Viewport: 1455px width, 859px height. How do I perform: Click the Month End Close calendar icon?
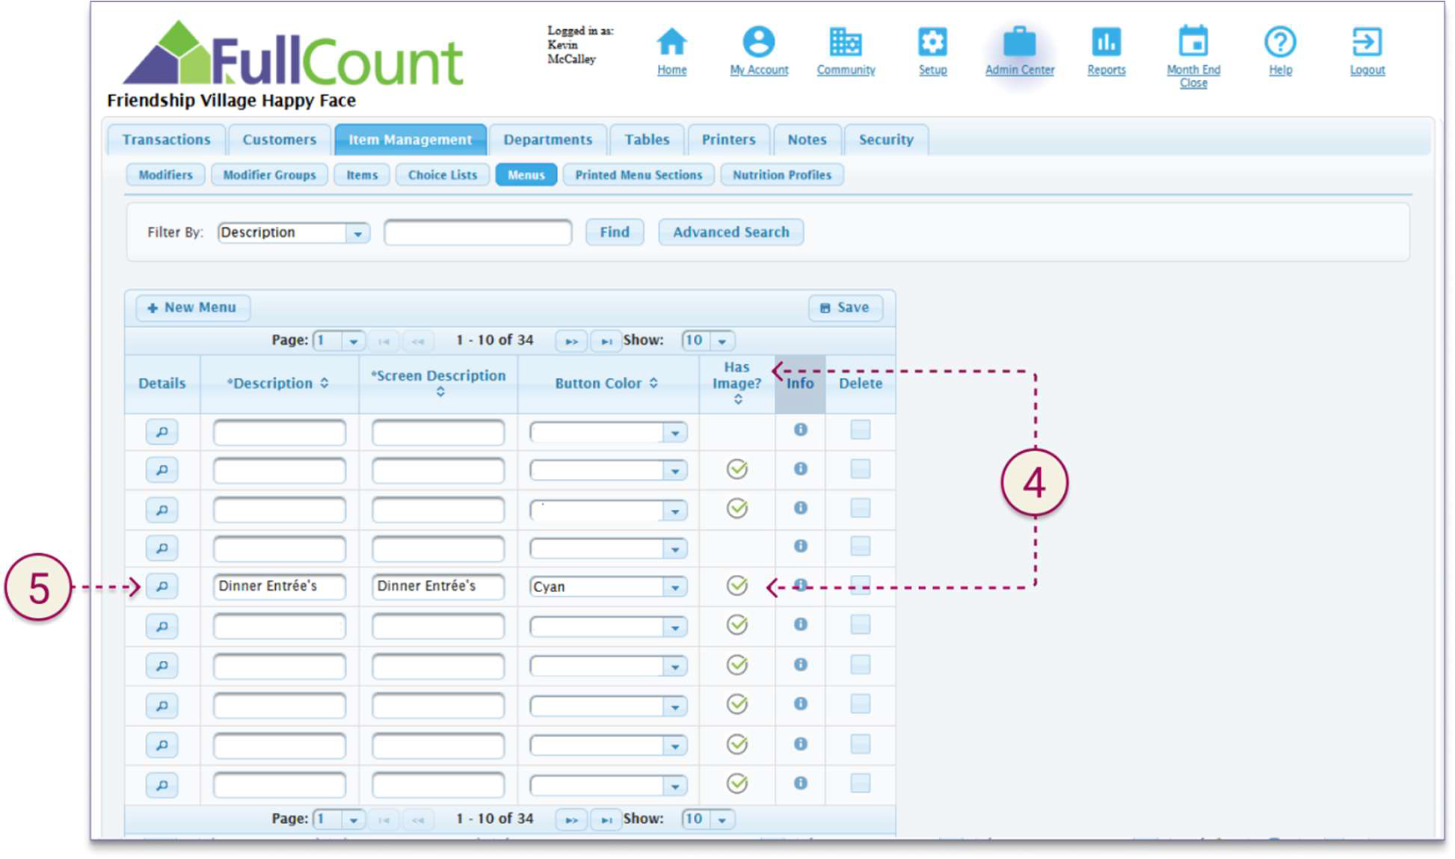[x=1193, y=43]
